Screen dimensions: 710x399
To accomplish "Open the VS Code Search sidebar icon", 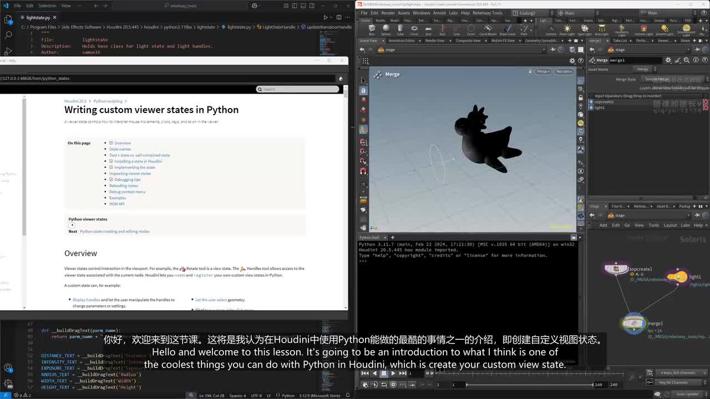I will point(8,34).
